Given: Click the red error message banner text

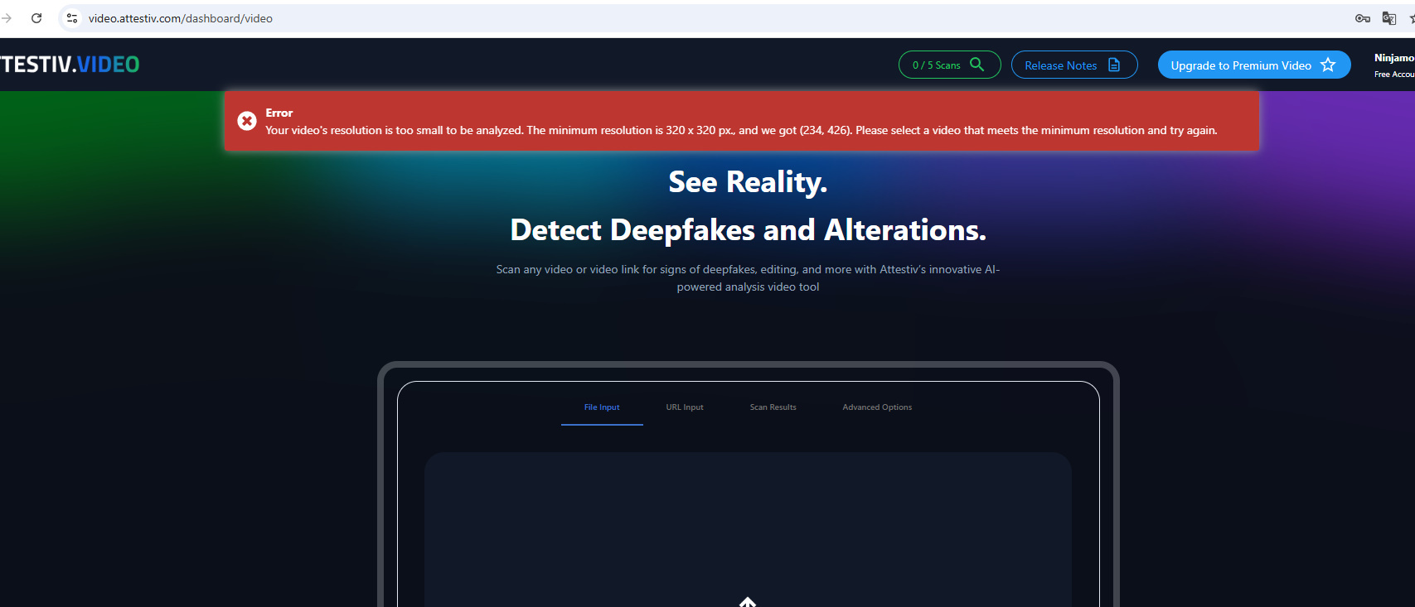Looking at the screenshot, I should (741, 130).
